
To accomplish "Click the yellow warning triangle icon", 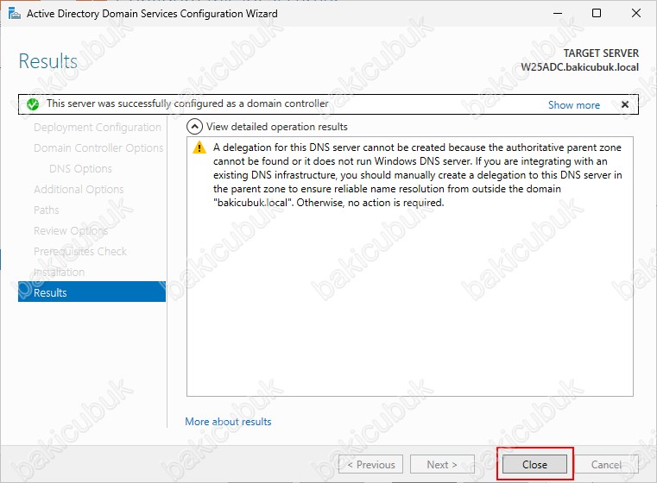I will (x=199, y=147).
